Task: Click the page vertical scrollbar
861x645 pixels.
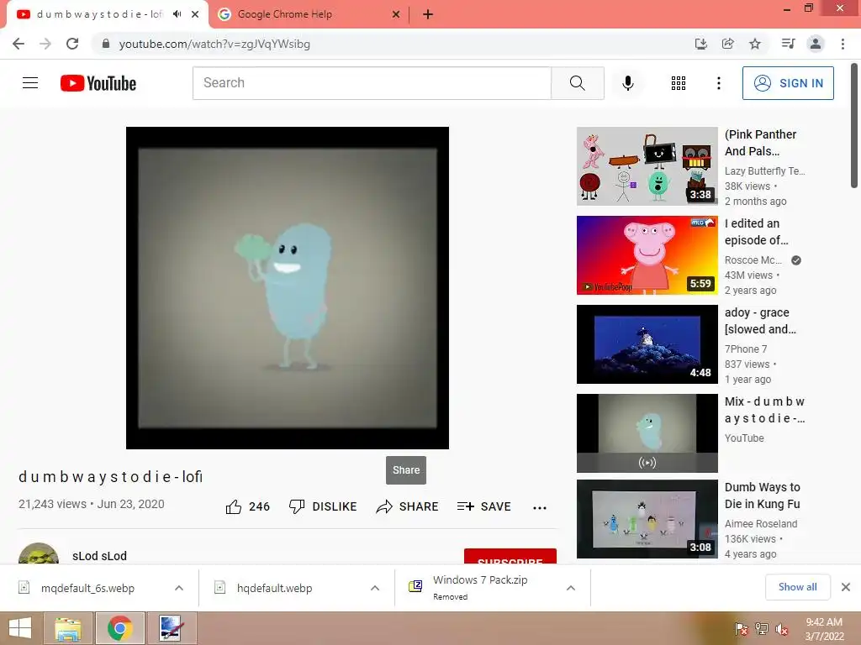Action: [x=854, y=126]
